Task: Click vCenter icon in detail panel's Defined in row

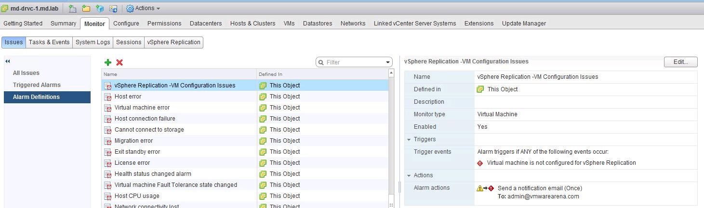Action: (x=480, y=89)
